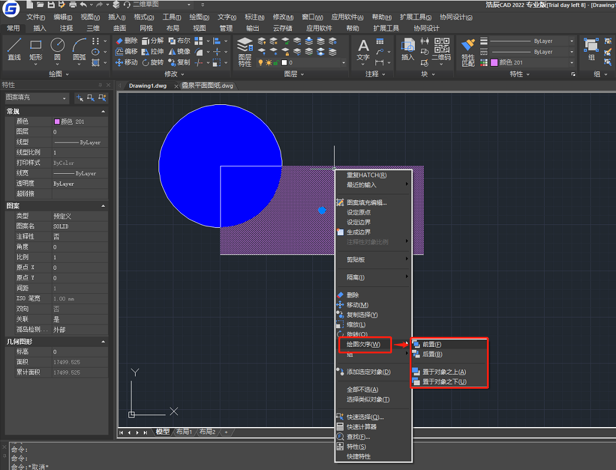Select 图案填充编辑... in context menu
The image size is (616, 470).
[x=373, y=203]
